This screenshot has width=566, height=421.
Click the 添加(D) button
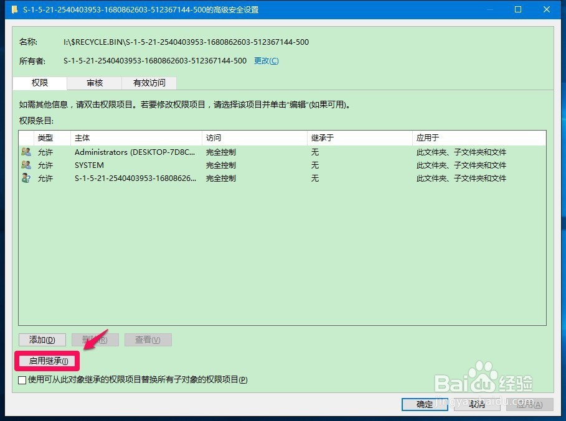pyautogui.click(x=41, y=340)
